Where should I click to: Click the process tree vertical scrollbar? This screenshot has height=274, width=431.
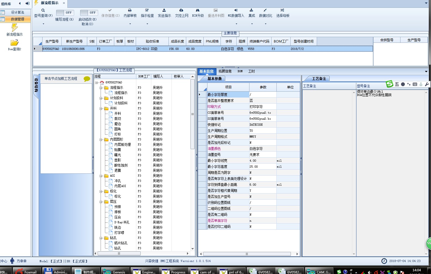pos(192,114)
